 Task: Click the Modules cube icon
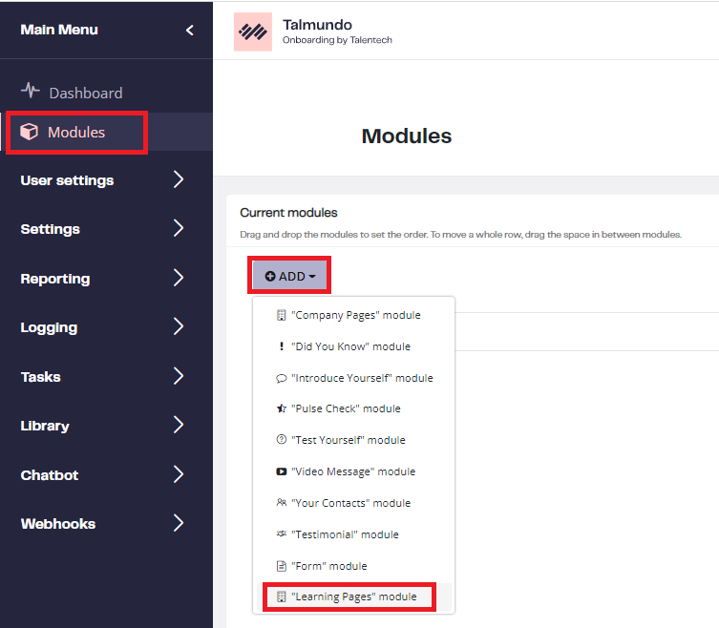pyautogui.click(x=29, y=132)
